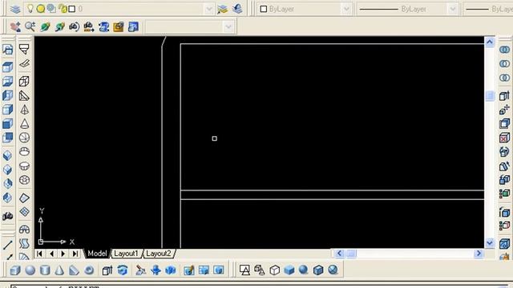Open the ByLayer lineweight dropdown
Screen dimensions: 513x288
click(x=489, y=9)
